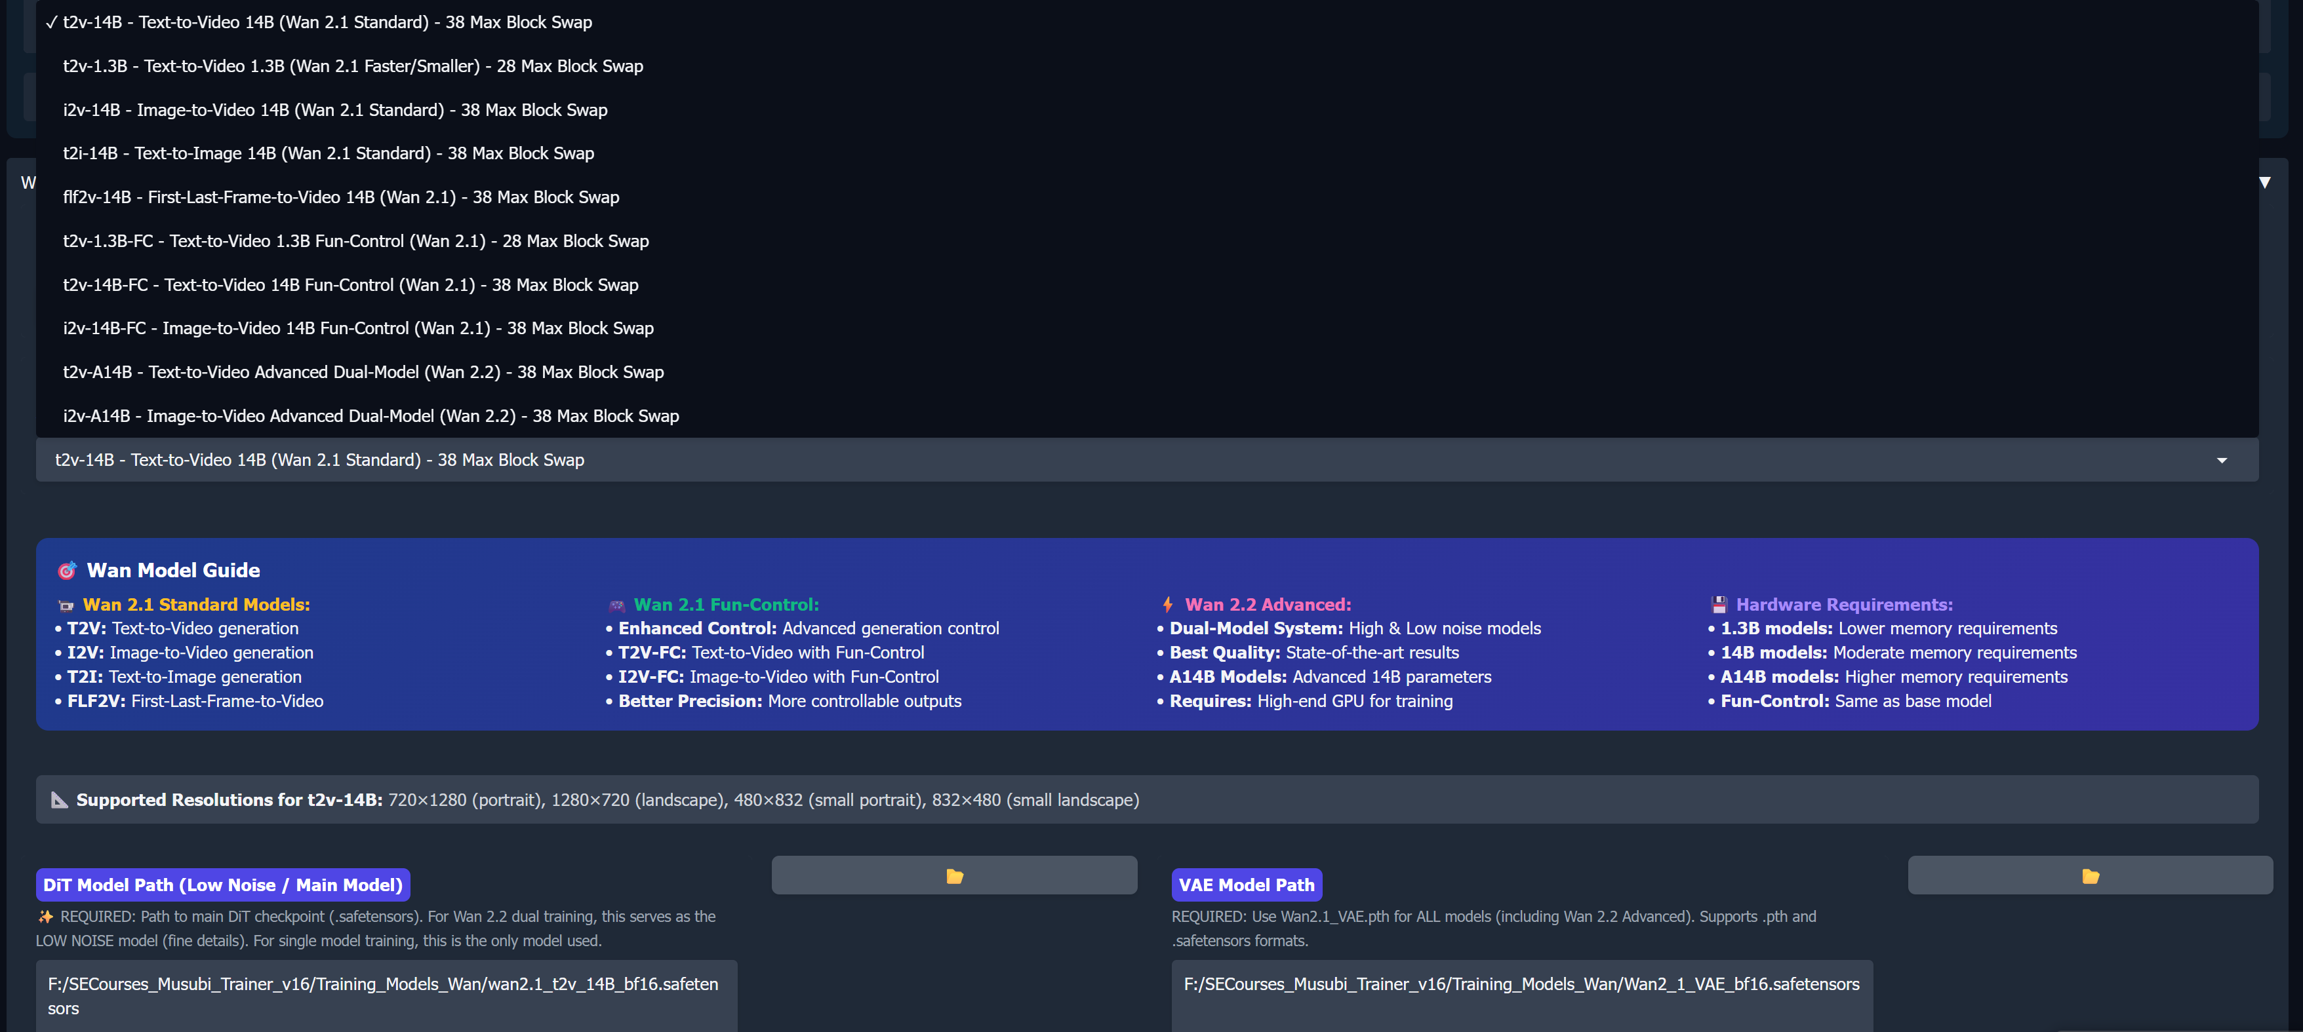The height and width of the screenshot is (1032, 2303).
Task: Click 'Wan 2.1 Fun-Control:' heading
Action: pos(726,605)
